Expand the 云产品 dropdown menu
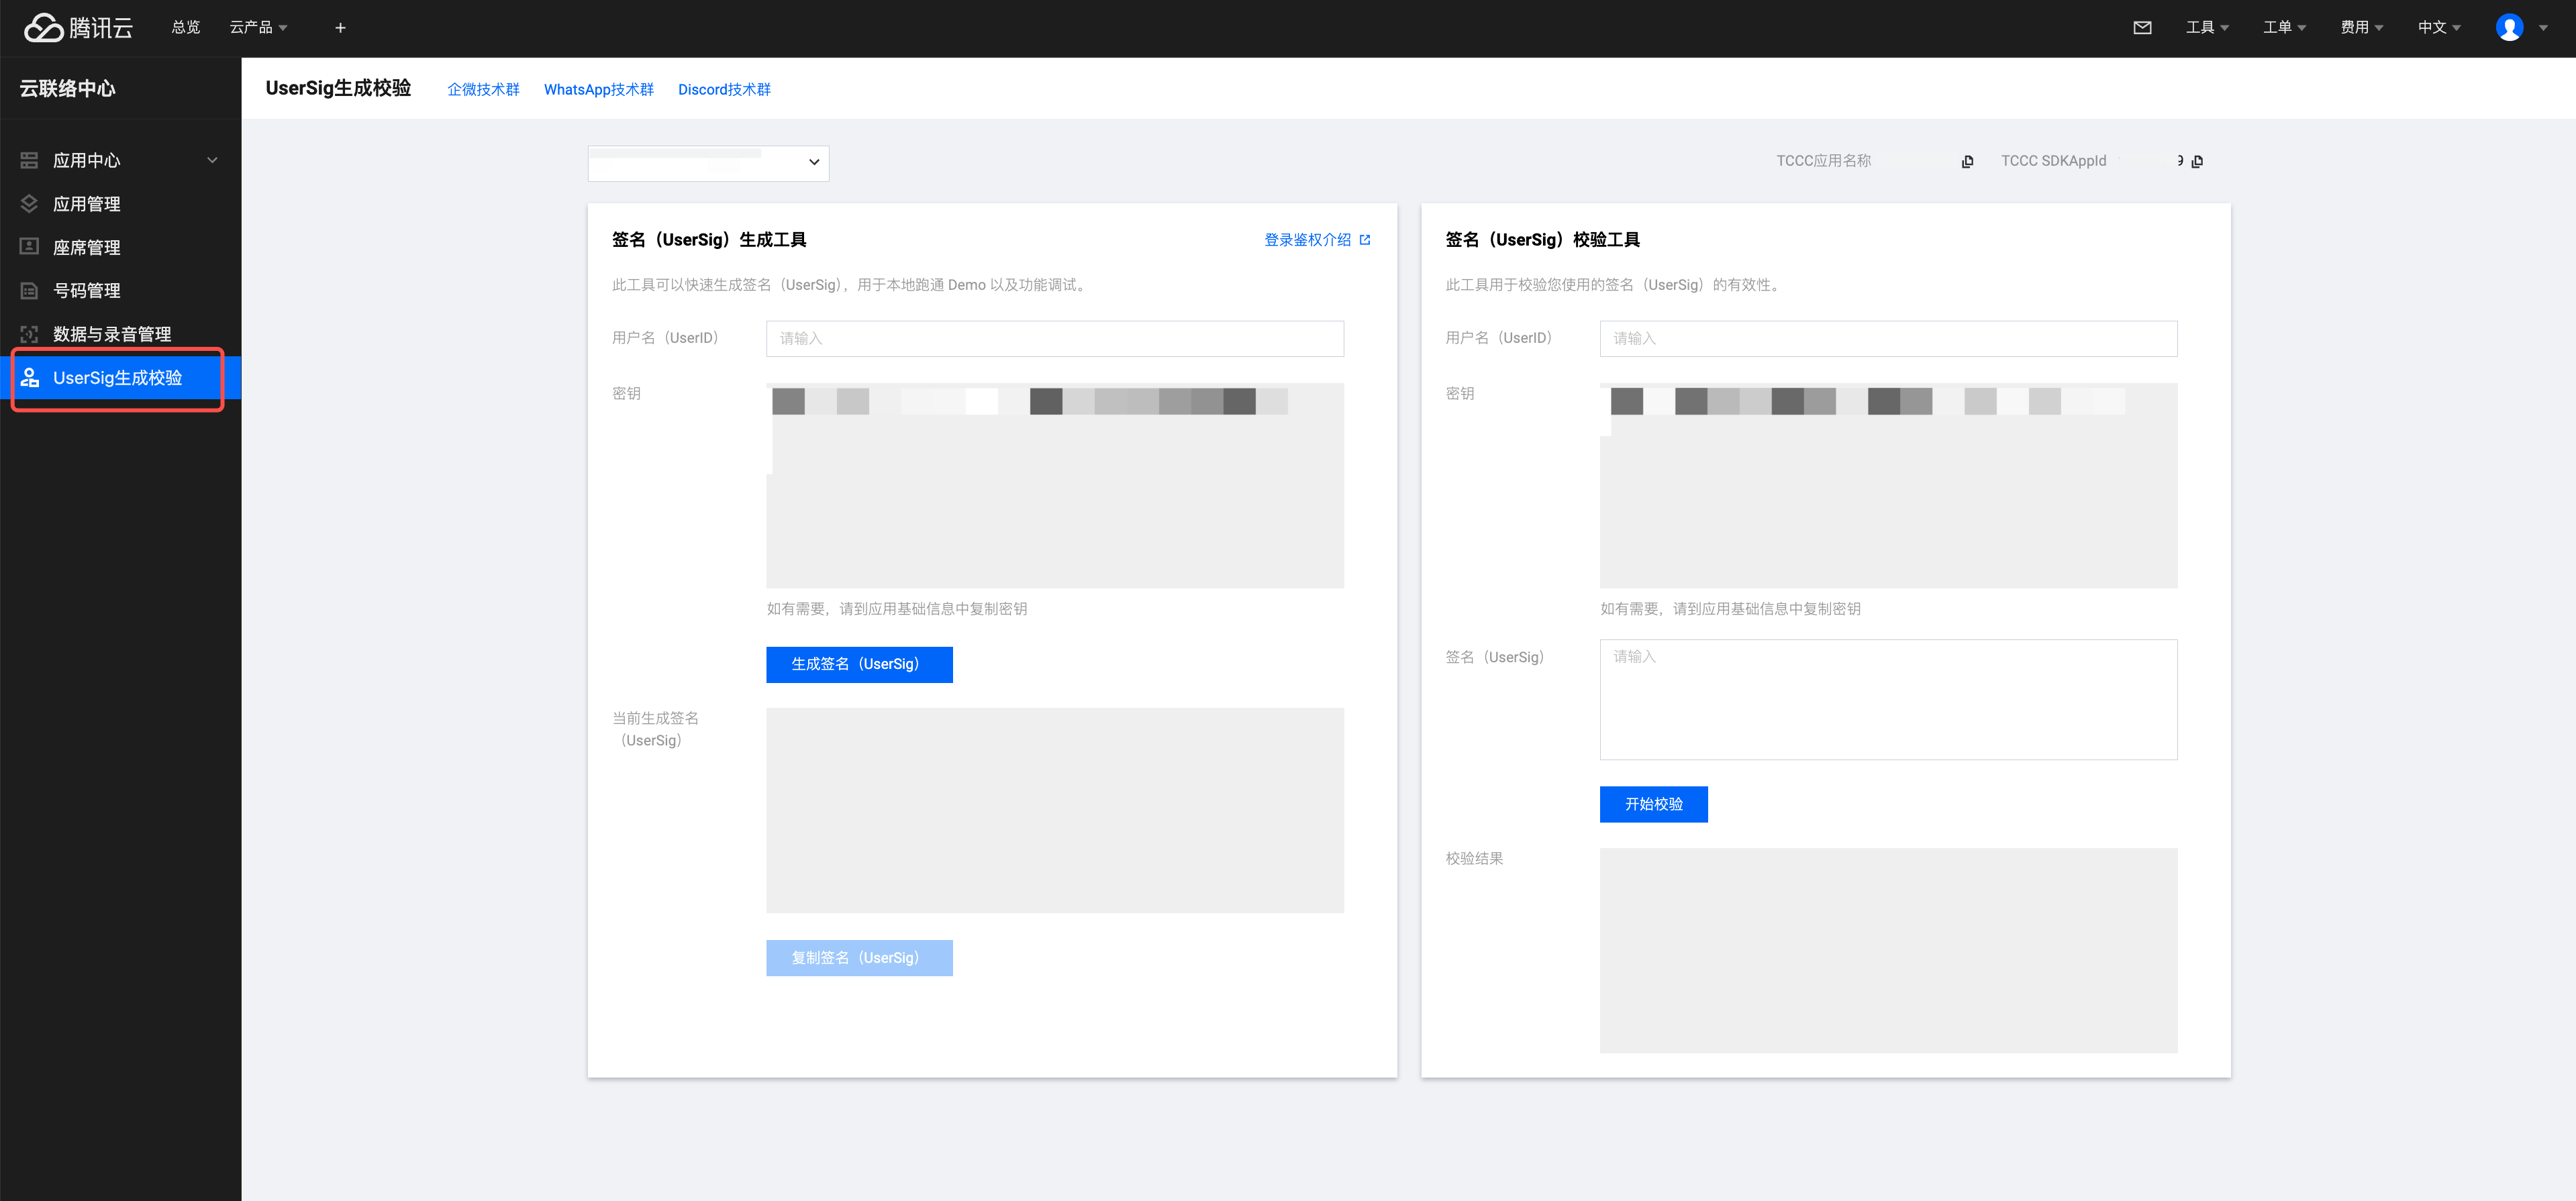 pos(258,28)
